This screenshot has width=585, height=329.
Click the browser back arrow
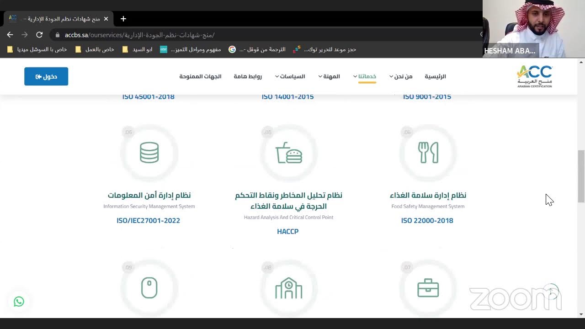(10, 35)
